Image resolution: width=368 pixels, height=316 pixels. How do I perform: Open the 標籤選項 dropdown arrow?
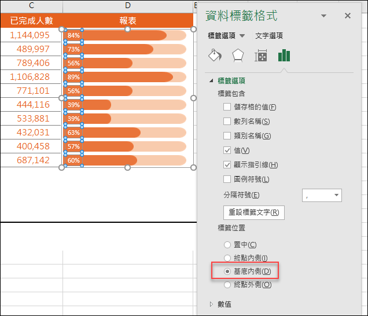[242, 36]
